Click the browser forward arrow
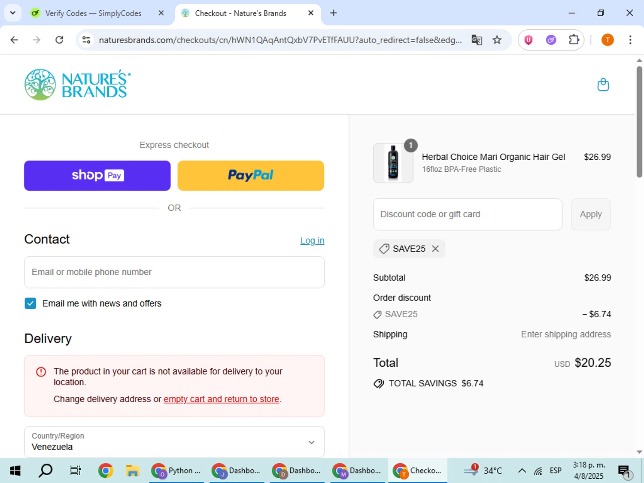The height and width of the screenshot is (483, 644). [36, 40]
